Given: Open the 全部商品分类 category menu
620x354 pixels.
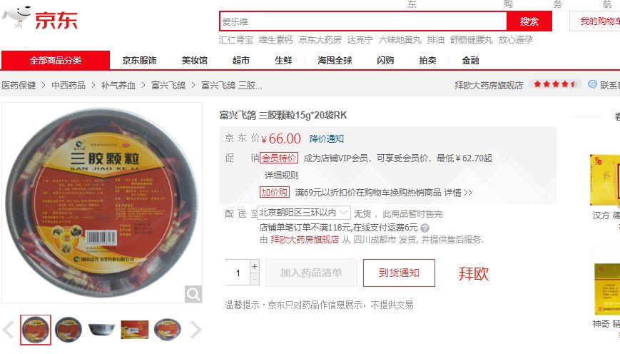Looking at the screenshot, I should pos(56,60).
